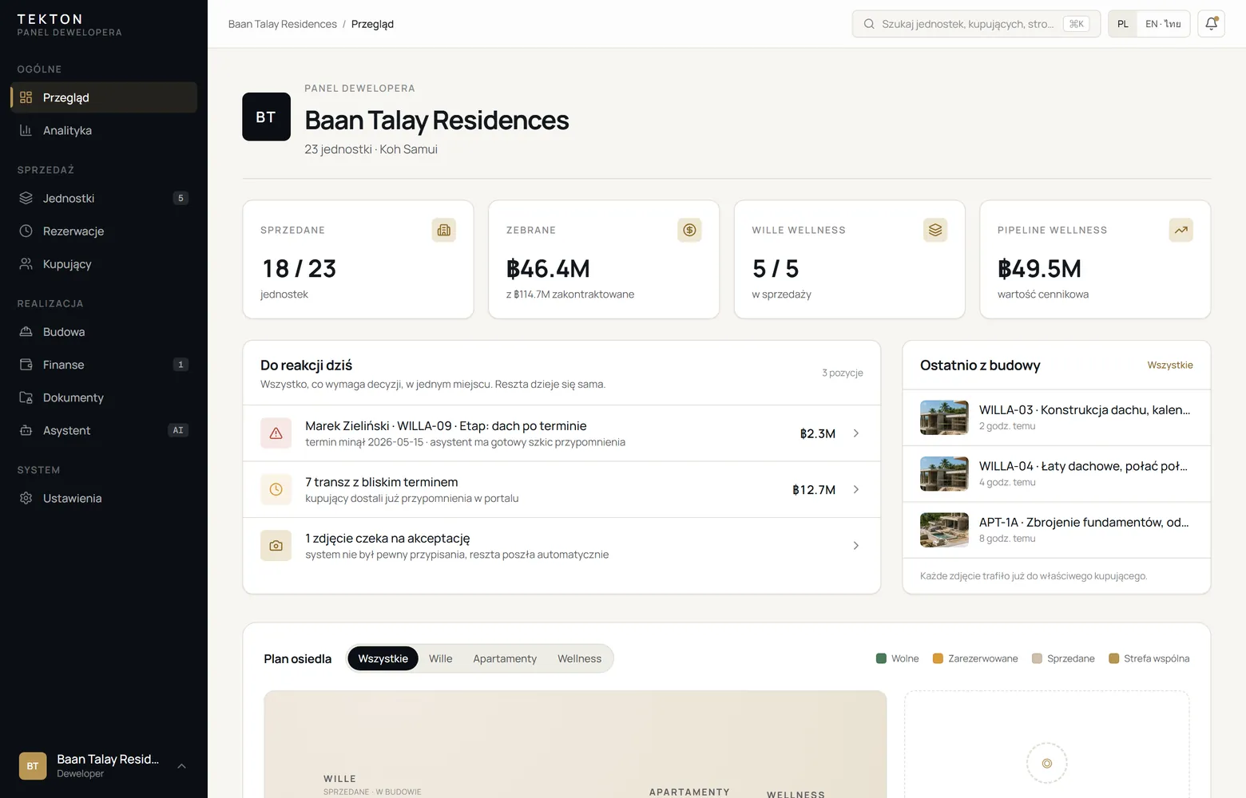
Task: Click the Ustawienia gear icon
Action: pyautogui.click(x=26, y=498)
